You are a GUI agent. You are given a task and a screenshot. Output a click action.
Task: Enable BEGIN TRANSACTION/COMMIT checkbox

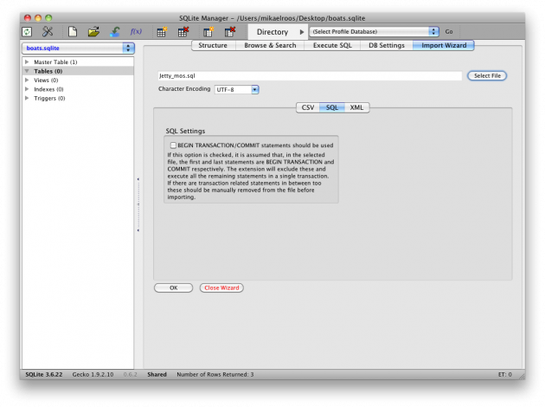click(x=173, y=145)
